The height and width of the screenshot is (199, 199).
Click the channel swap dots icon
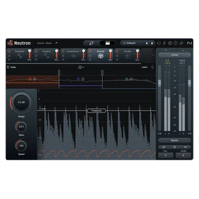(x=185, y=147)
